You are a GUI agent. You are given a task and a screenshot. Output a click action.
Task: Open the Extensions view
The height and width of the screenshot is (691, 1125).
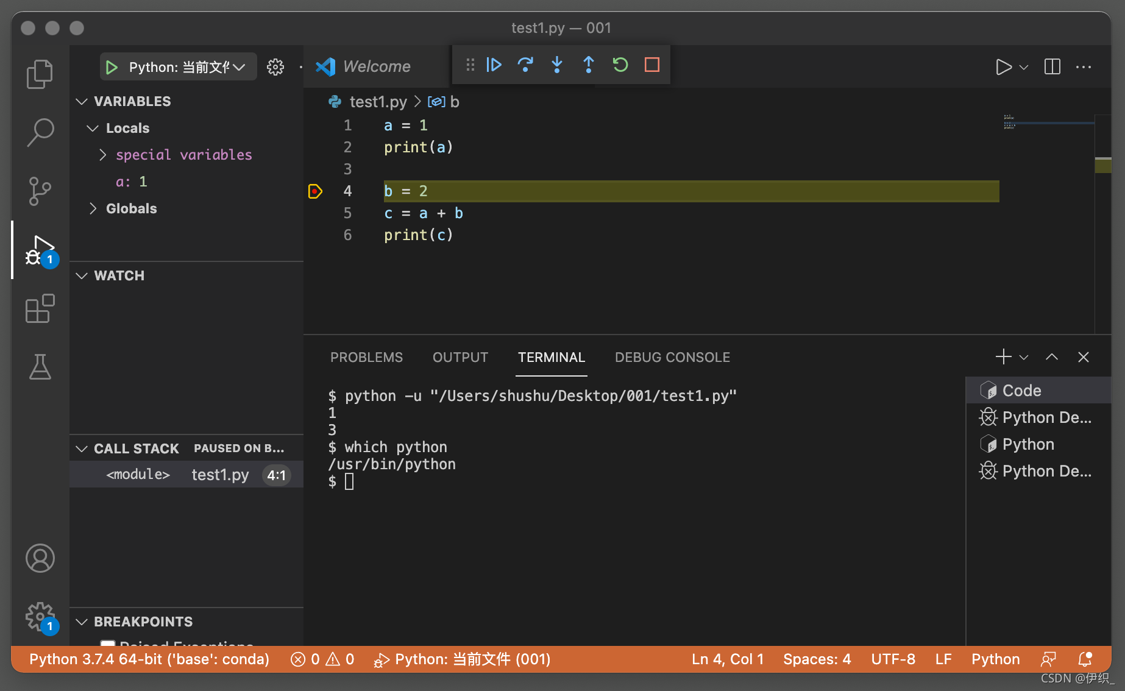(40, 308)
